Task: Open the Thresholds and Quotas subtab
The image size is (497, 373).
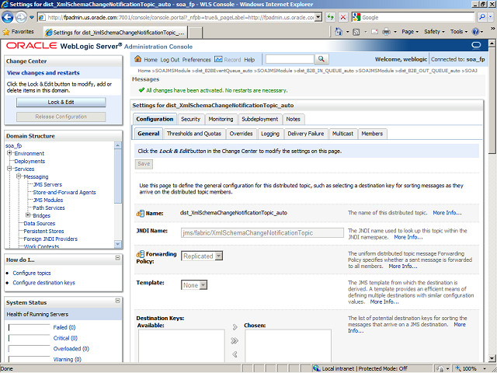Action: (194, 134)
